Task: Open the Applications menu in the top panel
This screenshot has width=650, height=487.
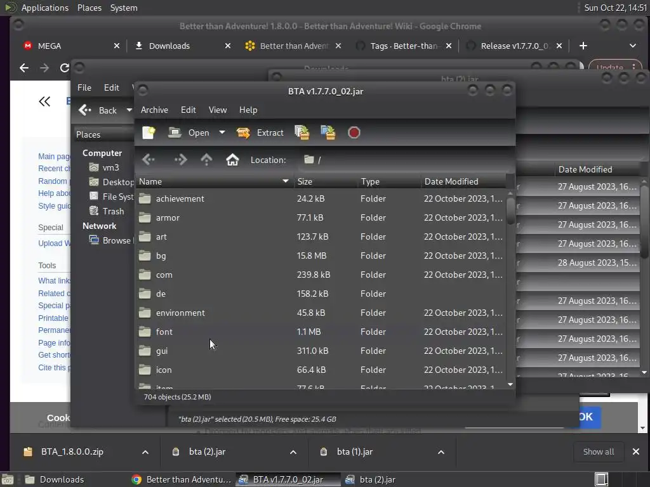Action: 45,8
